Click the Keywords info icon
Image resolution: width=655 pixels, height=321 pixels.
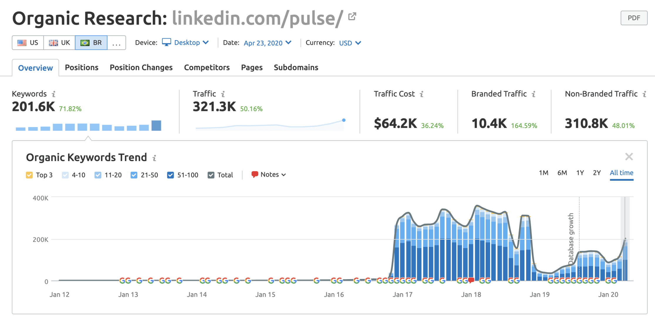[x=53, y=94]
